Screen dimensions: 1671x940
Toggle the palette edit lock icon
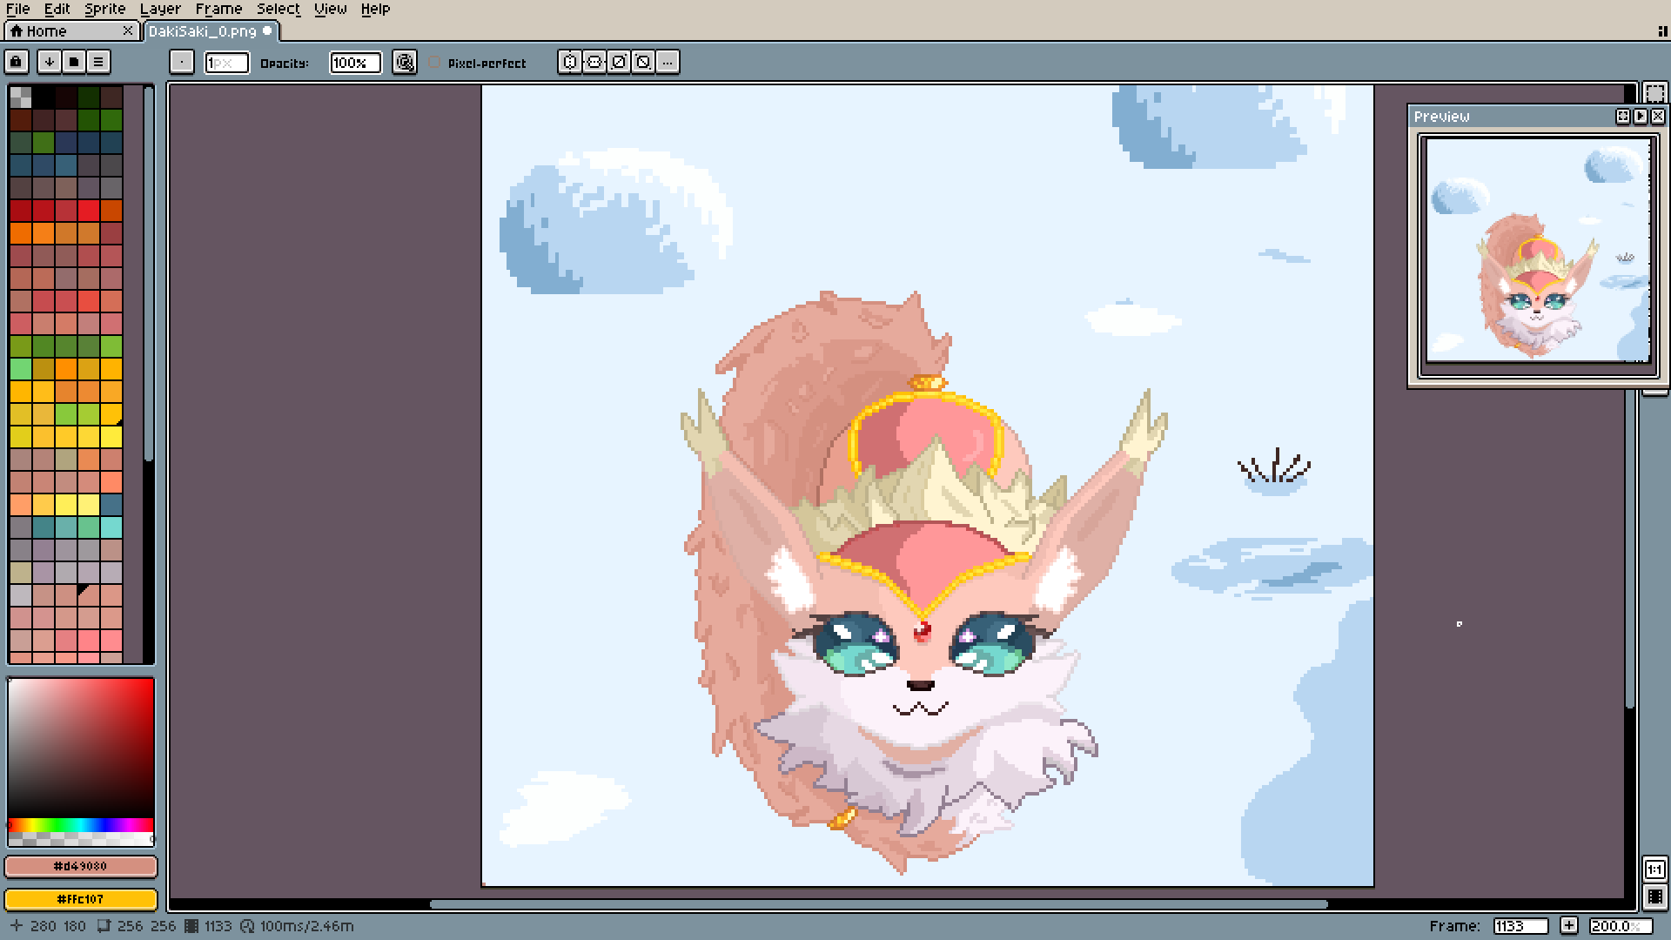coord(16,62)
